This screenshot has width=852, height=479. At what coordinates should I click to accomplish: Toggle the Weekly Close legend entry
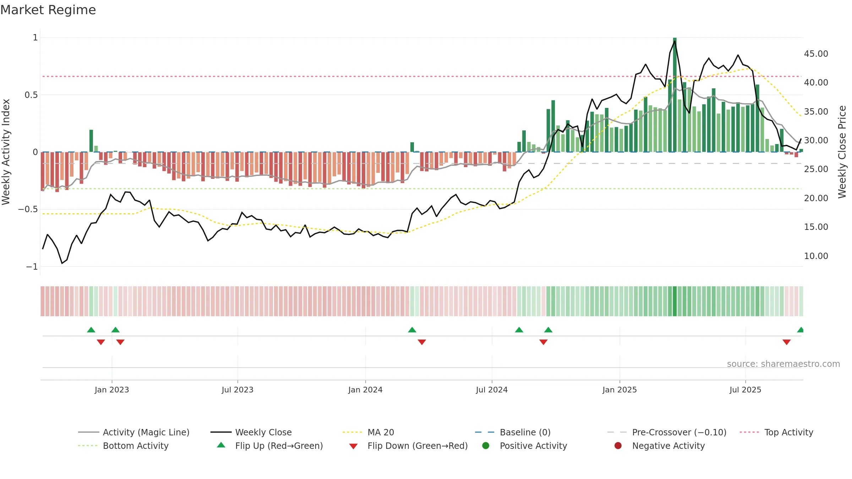251,432
